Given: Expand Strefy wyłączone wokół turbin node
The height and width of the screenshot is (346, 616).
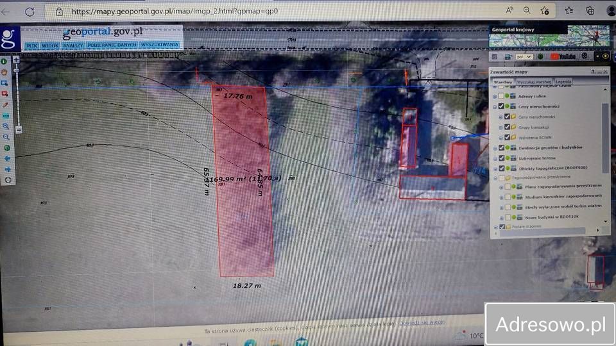Looking at the screenshot, I should [501, 208].
